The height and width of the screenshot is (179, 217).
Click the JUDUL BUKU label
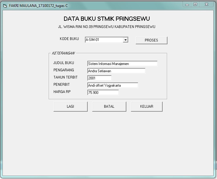click(64, 63)
